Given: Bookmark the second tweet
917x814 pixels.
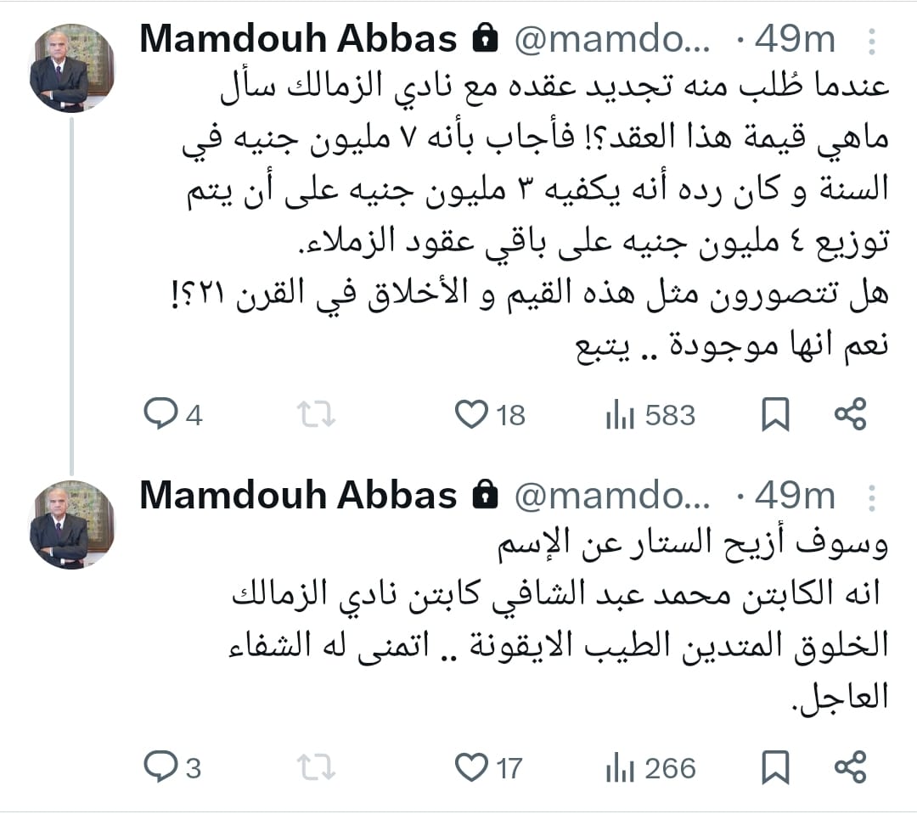Looking at the screenshot, I should 775,767.
